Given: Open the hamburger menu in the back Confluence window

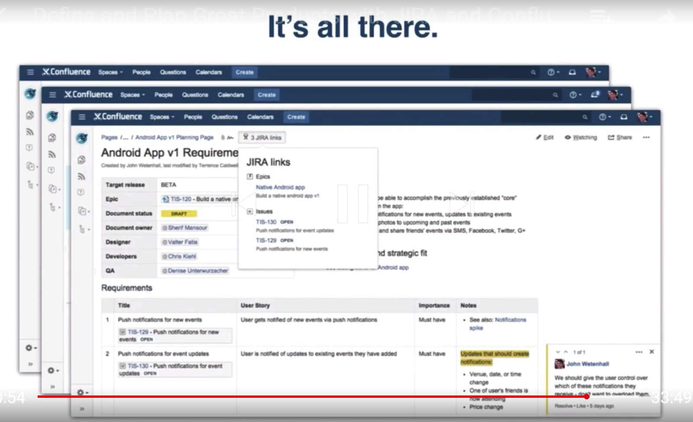Looking at the screenshot, I should [x=30, y=72].
